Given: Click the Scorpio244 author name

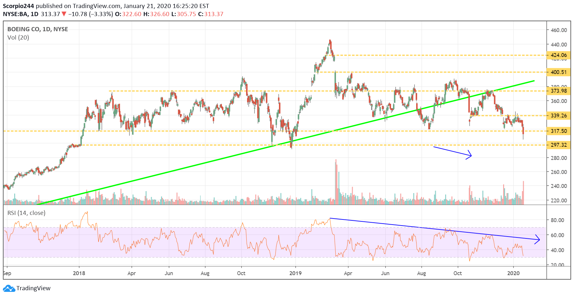Looking at the screenshot, I should point(18,6).
